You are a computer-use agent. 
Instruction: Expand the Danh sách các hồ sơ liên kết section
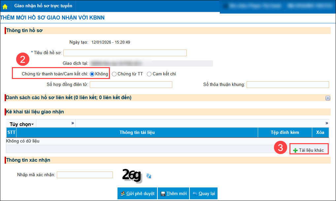pos(328,98)
